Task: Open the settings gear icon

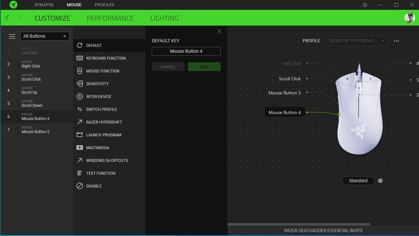Action: click(365, 5)
